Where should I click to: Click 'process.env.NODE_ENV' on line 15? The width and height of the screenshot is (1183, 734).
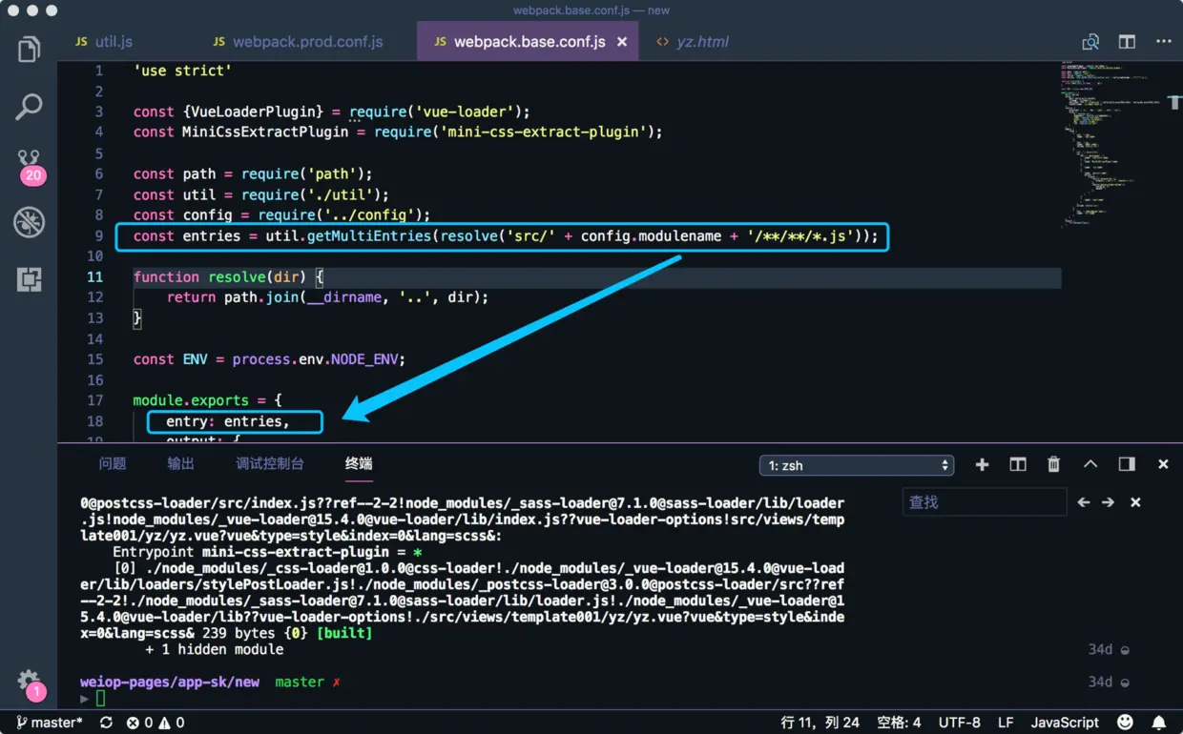(x=318, y=360)
